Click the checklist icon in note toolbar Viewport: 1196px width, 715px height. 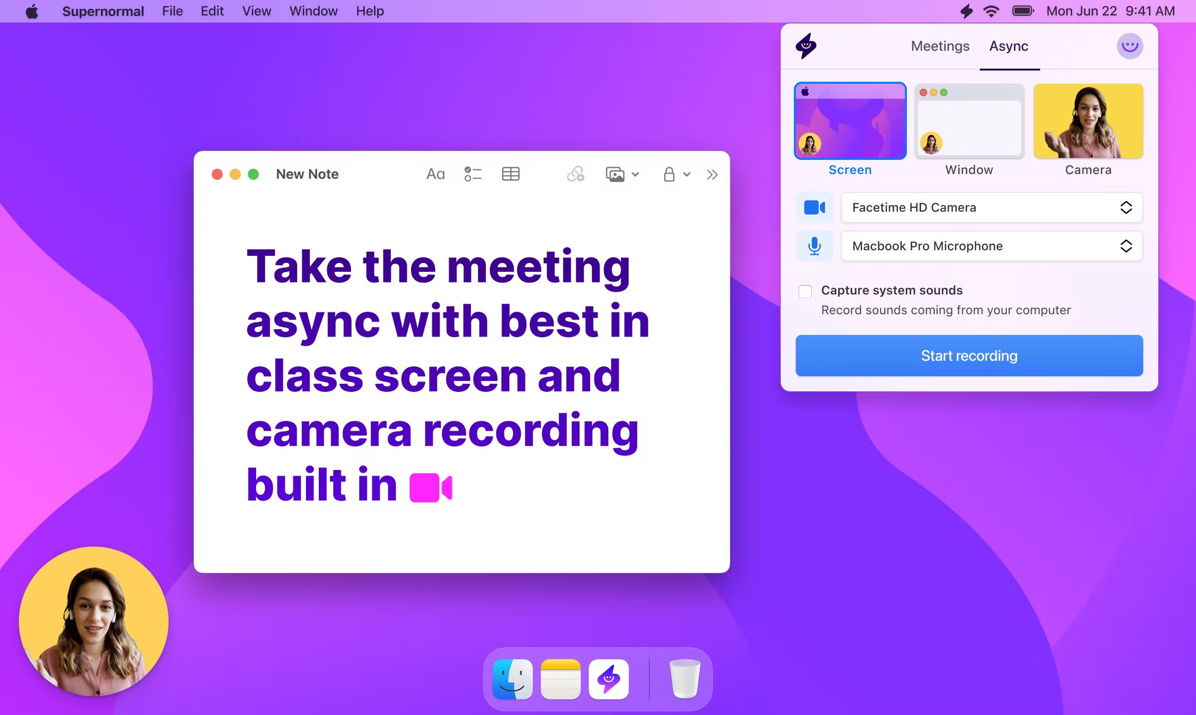472,174
